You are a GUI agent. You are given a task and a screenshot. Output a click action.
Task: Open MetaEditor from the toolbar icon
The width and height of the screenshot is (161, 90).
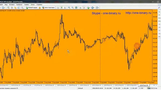click(40, 8)
